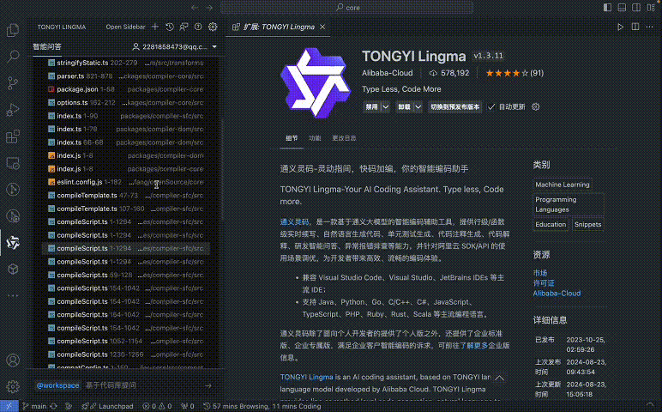Expand the 禁用 dropdown arrow
The width and height of the screenshot is (662, 412).
point(386,107)
